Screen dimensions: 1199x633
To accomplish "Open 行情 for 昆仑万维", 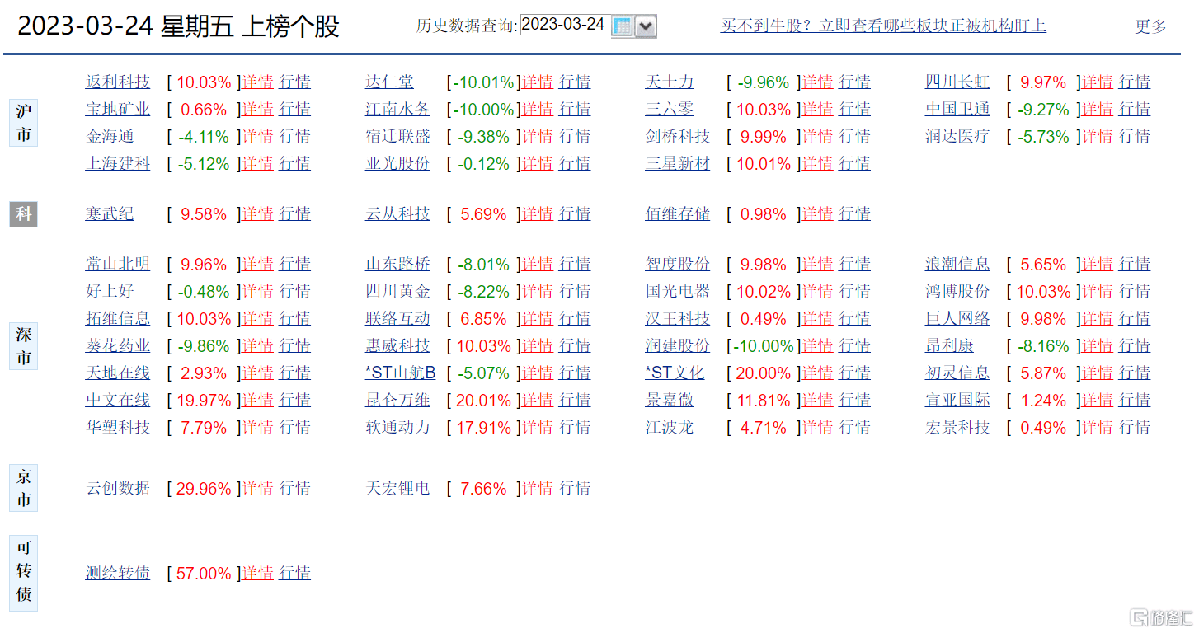I will [x=575, y=401].
